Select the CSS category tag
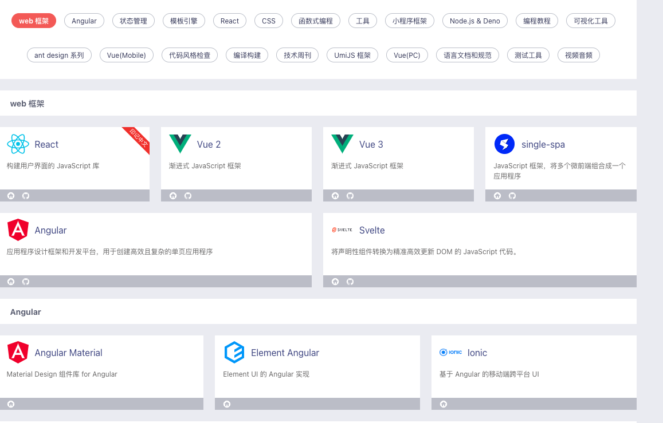 click(x=269, y=21)
